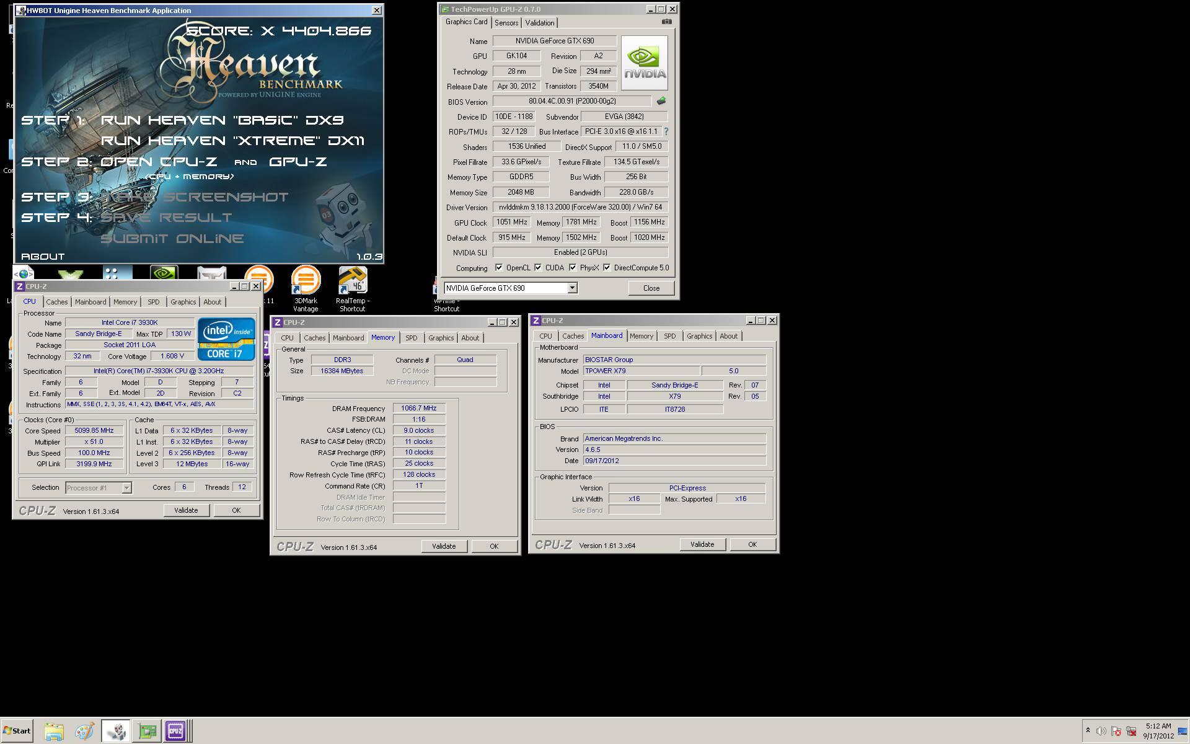Click the Core Speed 5099.85 MHz value
Viewport: 1190px width, 744px height.
coord(94,430)
